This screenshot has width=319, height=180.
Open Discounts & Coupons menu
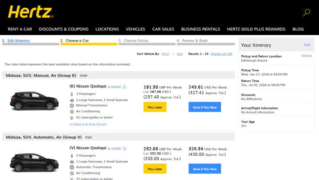pyautogui.click(x=63, y=29)
